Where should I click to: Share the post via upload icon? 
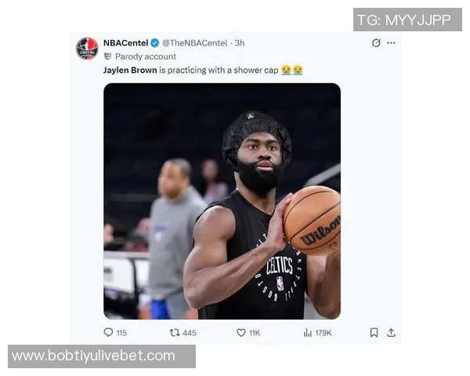391,332
